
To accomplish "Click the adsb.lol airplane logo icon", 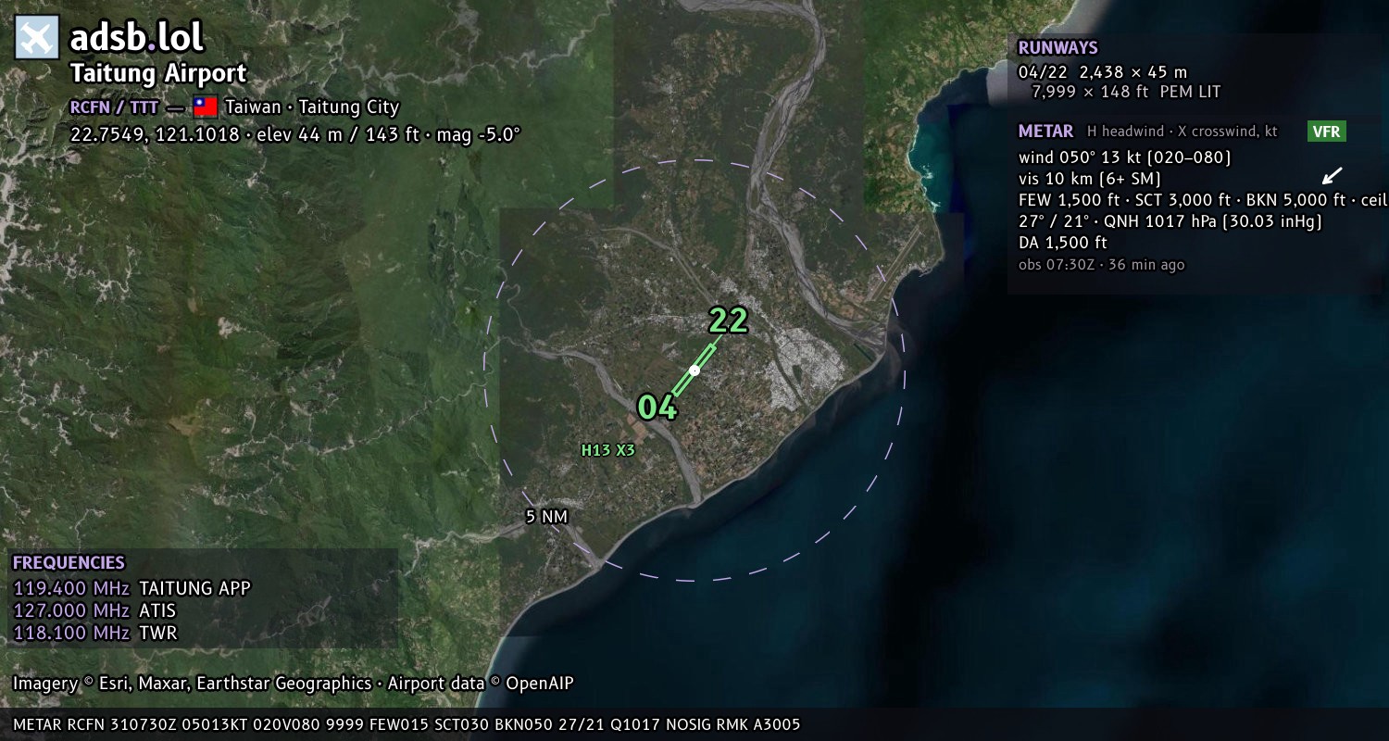I will click(x=37, y=38).
